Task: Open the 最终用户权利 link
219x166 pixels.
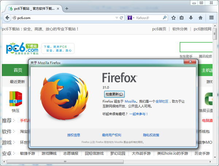Action: coord(111,135)
